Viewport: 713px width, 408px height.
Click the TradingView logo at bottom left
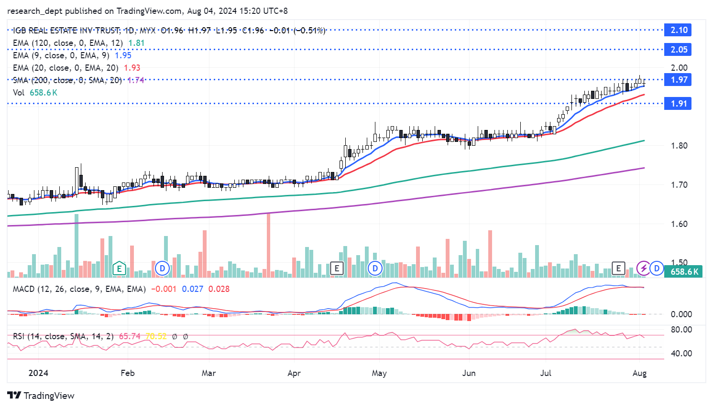[41, 396]
